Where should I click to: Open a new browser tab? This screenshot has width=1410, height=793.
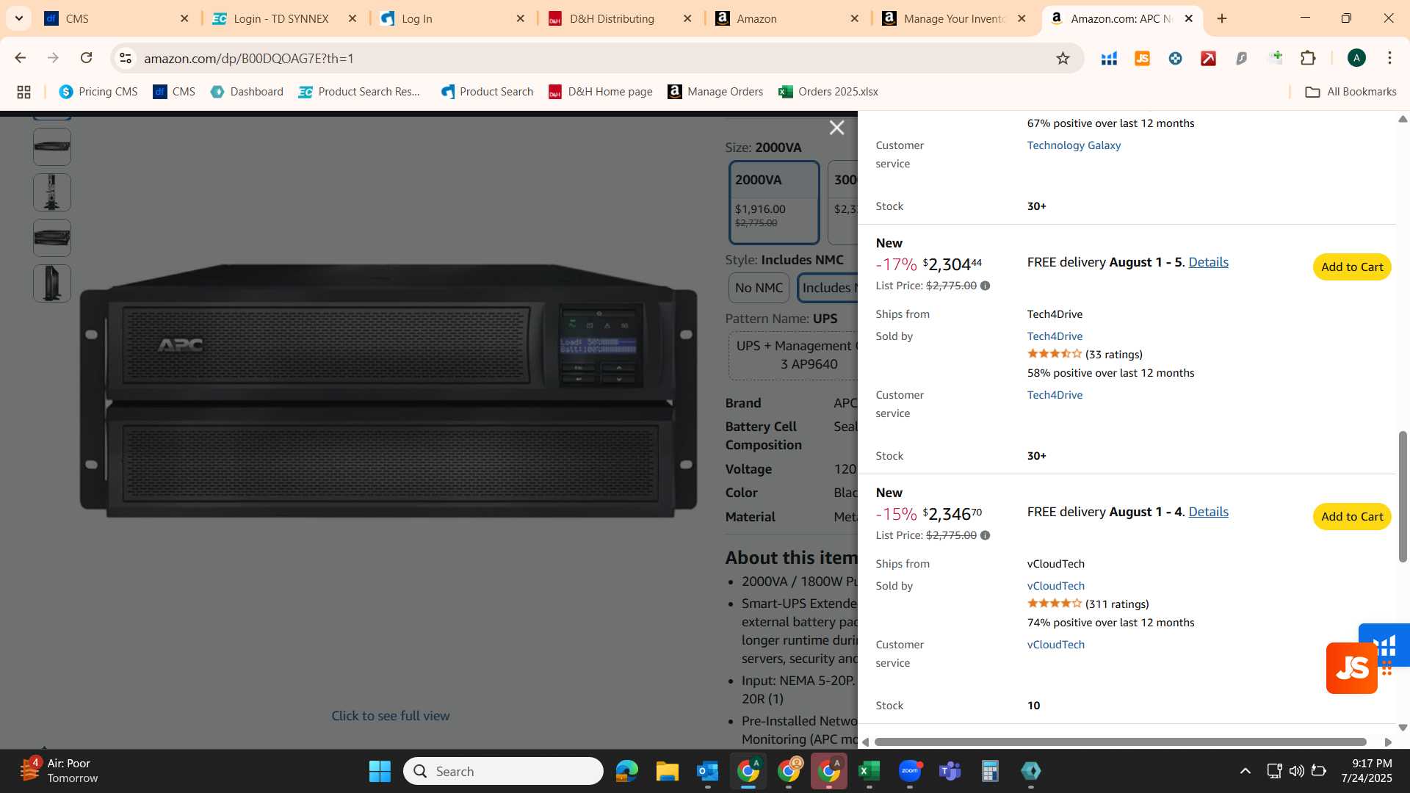coord(1222,18)
